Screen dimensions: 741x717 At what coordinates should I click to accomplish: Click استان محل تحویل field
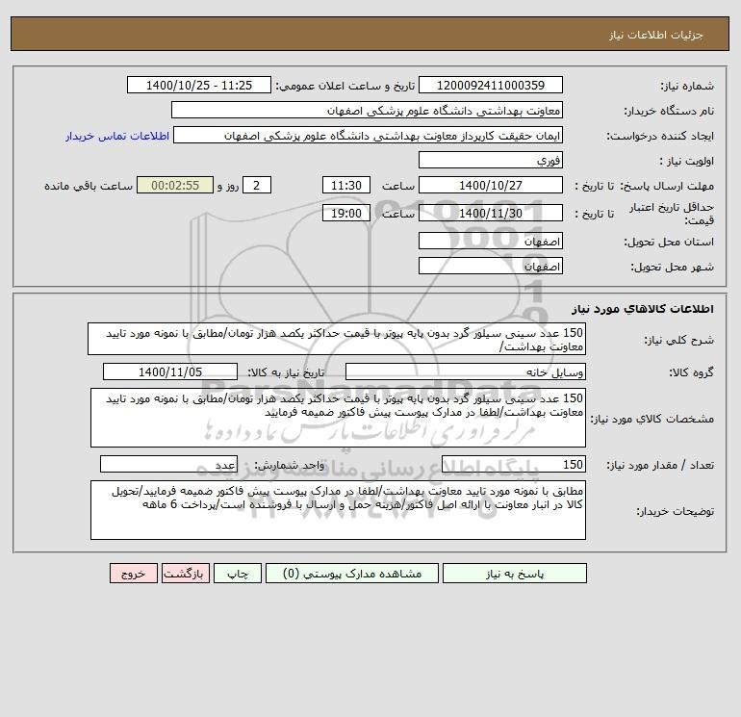pyautogui.click(x=491, y=241)
